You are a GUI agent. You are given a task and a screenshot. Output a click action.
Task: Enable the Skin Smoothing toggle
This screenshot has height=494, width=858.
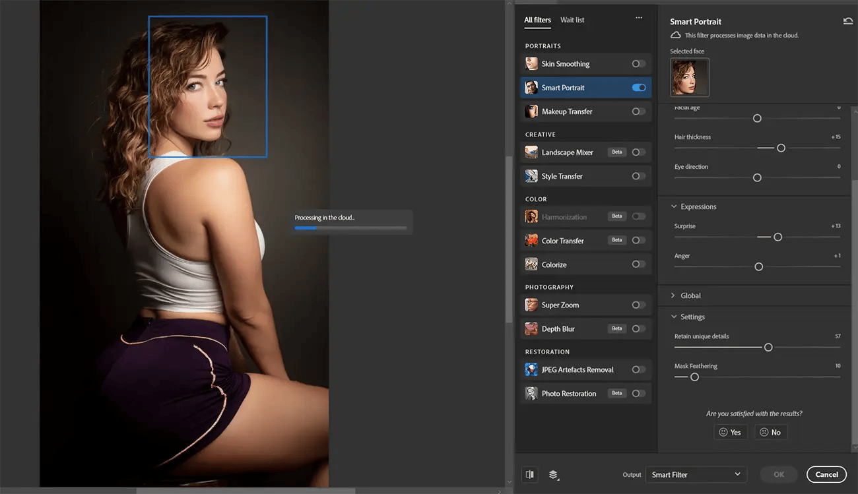coord(638,64)
